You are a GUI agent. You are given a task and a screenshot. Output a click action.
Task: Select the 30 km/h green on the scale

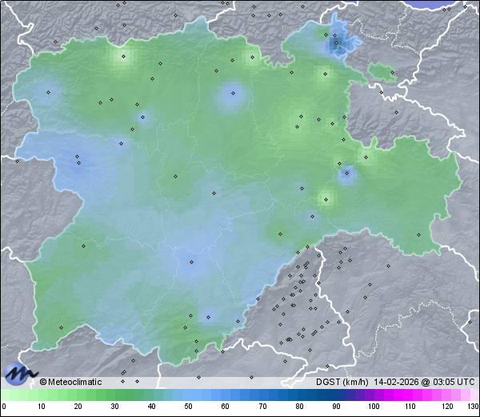[114, 395]
